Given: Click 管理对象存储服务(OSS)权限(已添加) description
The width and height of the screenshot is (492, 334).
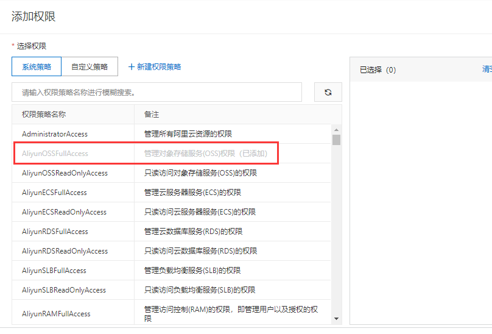Looking at the screenshot, I should 206,154.
